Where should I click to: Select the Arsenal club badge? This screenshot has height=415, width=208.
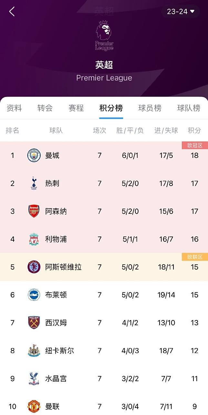coord(33,211)
